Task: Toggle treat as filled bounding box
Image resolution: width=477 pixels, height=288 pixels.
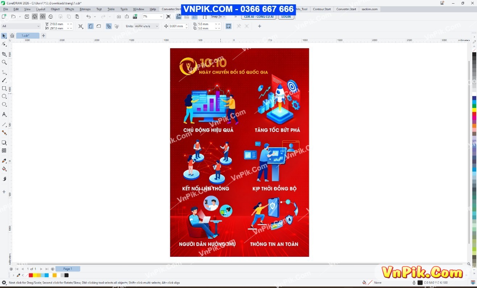Action: point(228,26)
